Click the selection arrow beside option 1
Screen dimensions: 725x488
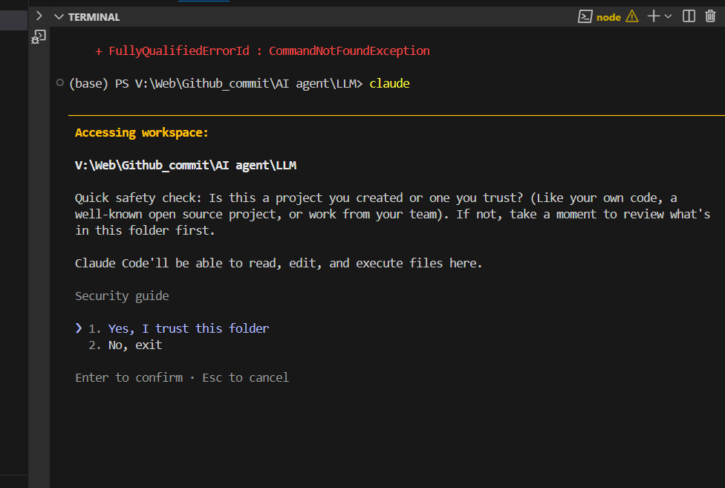(79, 328)
